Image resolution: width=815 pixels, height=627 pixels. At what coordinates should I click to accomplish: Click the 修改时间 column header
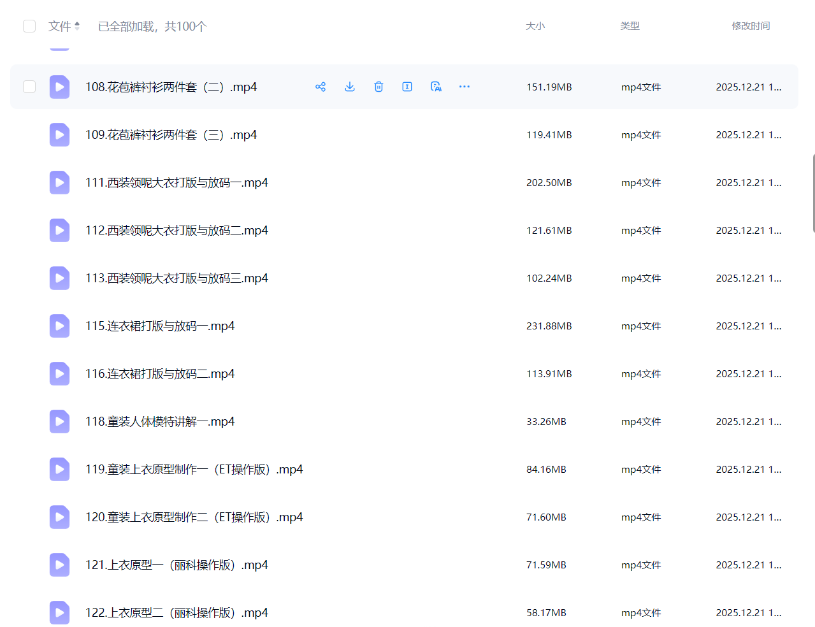750,26
